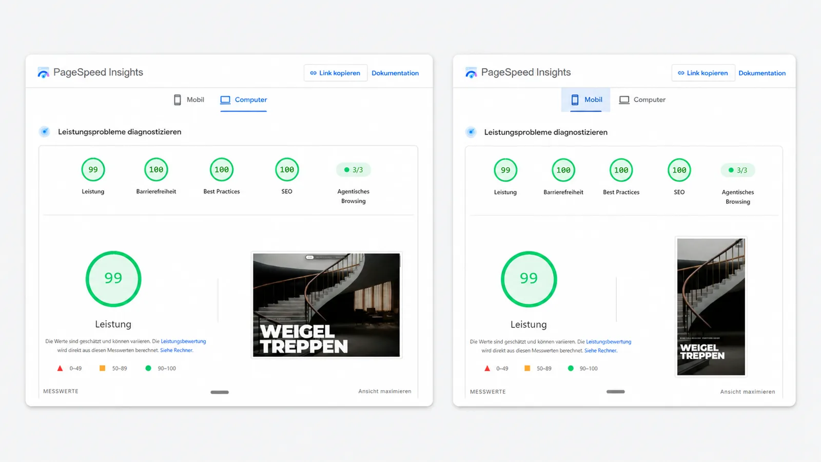Click 100 Barrierefreiheit gauge in left panel
The height and width of the screenshot is (462, 821).
coord(156,170)
